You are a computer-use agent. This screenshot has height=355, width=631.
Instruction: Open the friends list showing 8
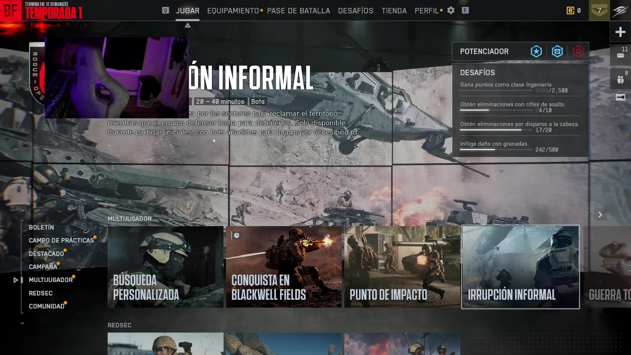pos(620,78)
